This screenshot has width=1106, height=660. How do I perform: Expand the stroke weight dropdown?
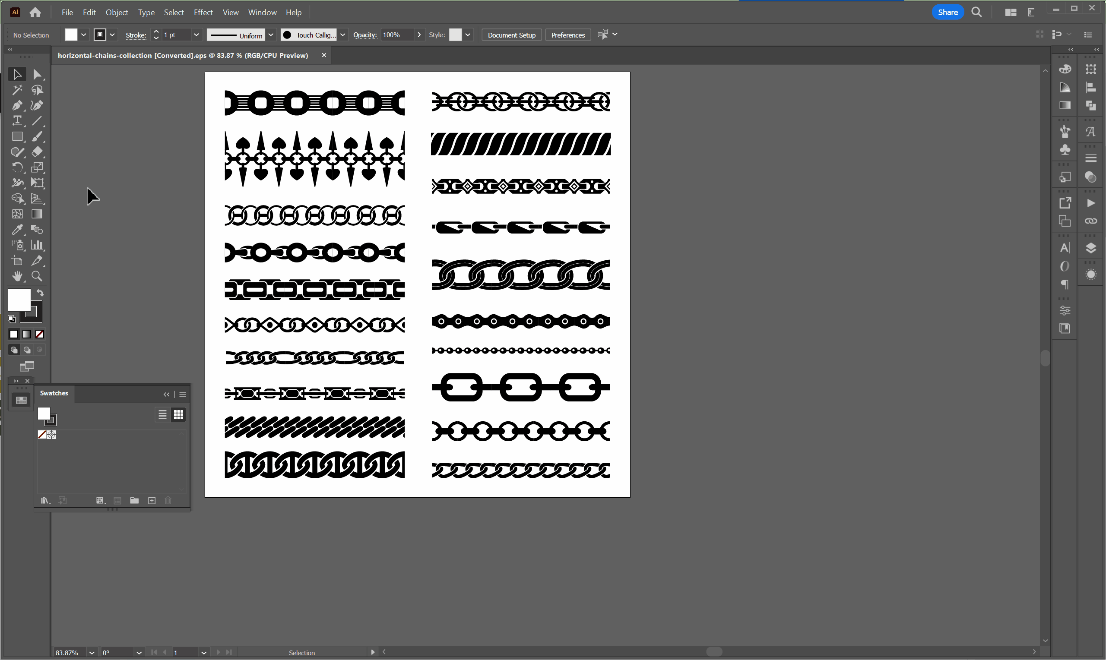[196, 35]
